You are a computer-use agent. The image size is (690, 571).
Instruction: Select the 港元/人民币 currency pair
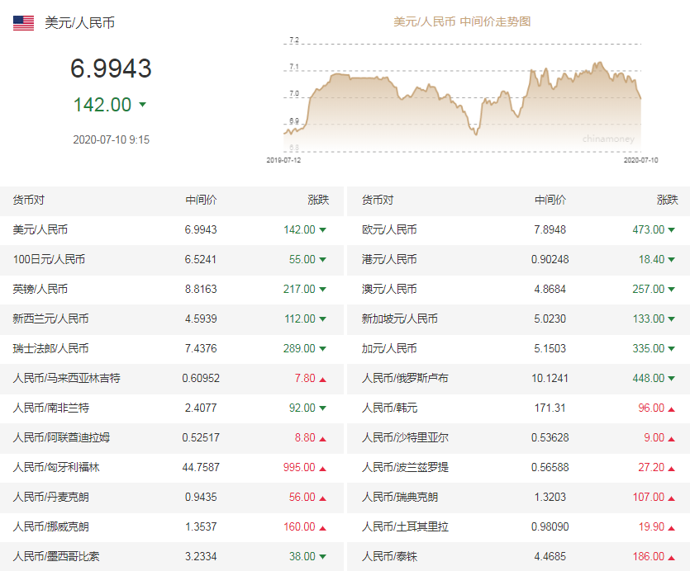click(x=389, y=259)
